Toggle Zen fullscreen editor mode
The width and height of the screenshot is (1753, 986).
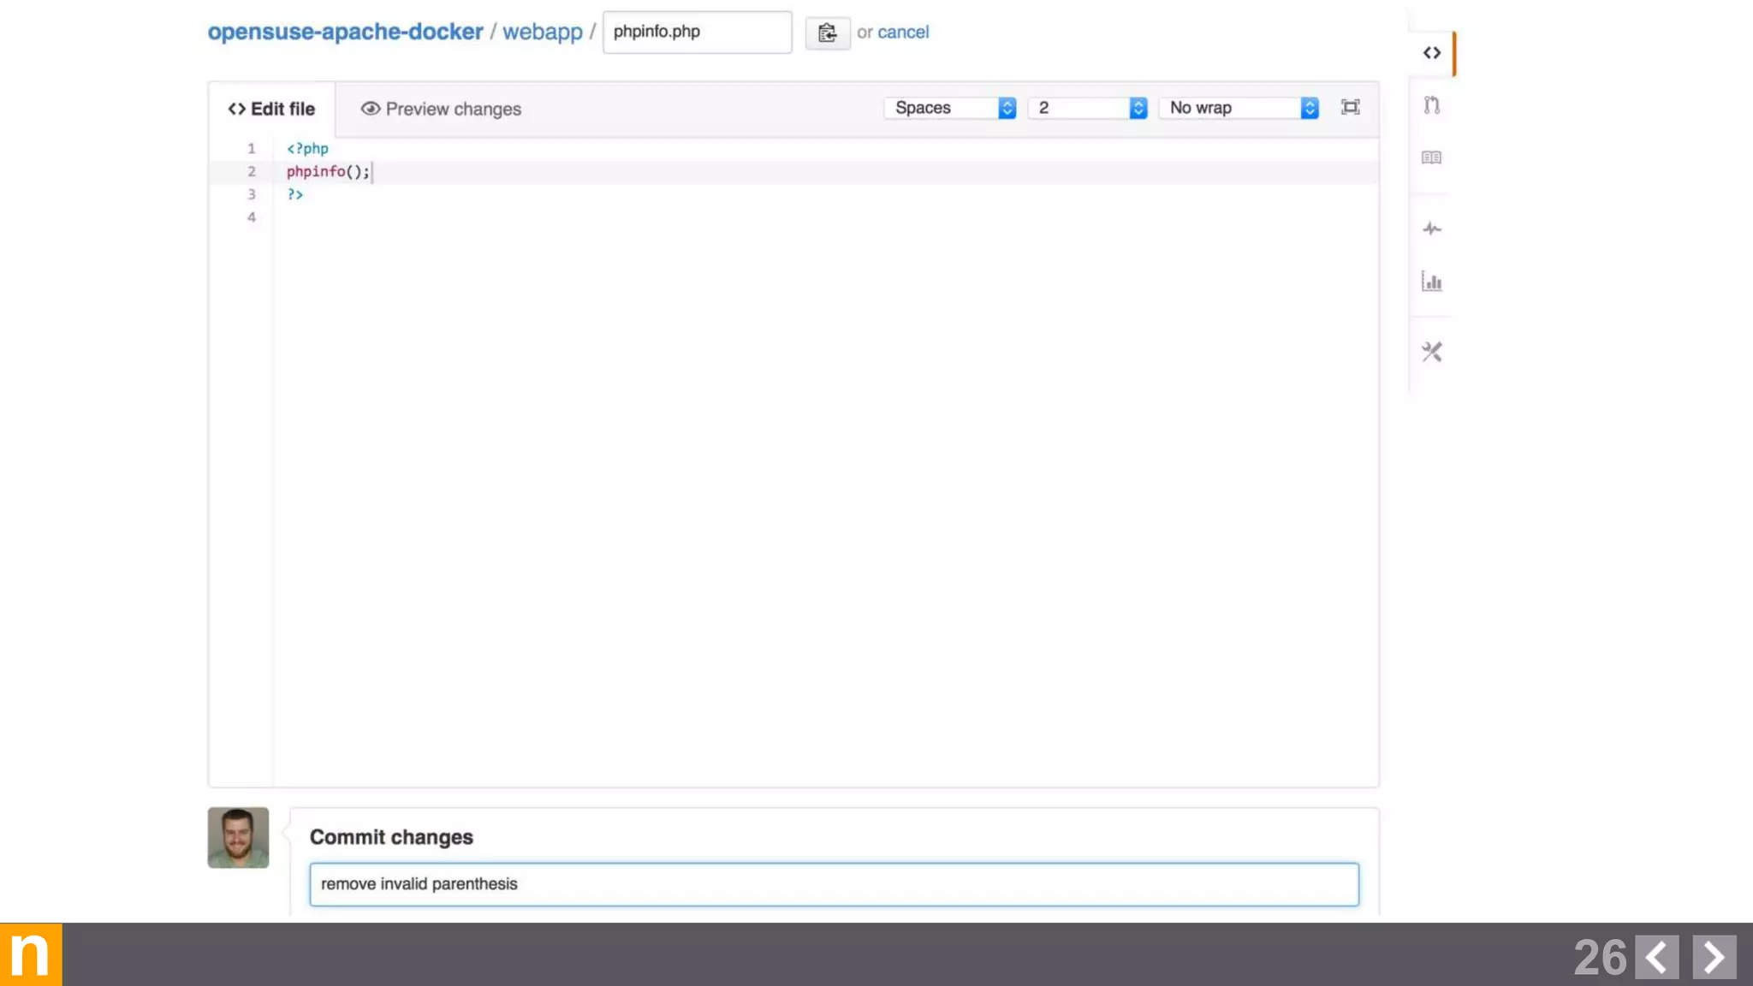pyautogui.click(x=1350, y=107)
